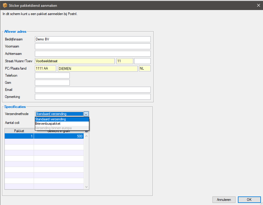
Task: Click the city field showing DIEMEN
Action: pos(98,68)
